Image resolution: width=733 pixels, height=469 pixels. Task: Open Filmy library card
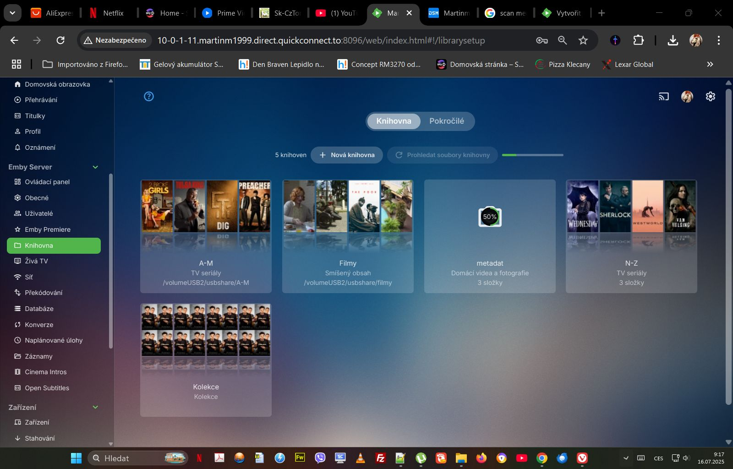click(x=348, y=236)
